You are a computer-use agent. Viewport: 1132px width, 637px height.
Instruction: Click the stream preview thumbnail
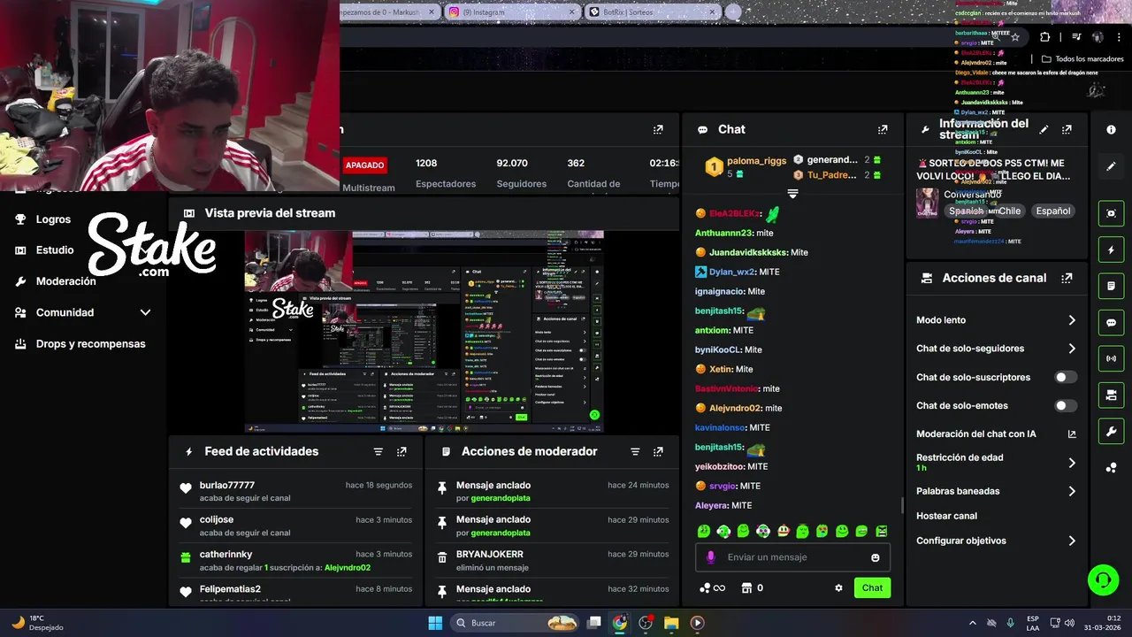pos(424,332)
